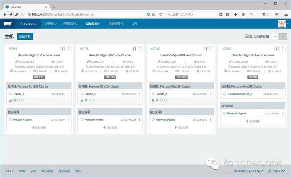Screen dimensions: 291x178
Task: Click the v1.1.2 version link in footer
Action: [x=10, y=171]
